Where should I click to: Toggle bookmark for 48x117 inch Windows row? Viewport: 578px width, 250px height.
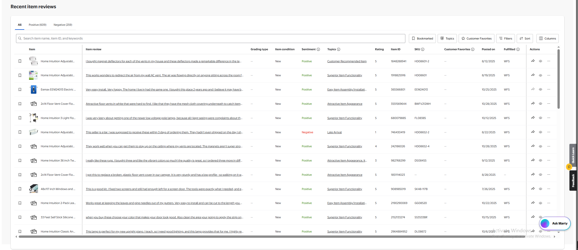(x=20, y=189)
